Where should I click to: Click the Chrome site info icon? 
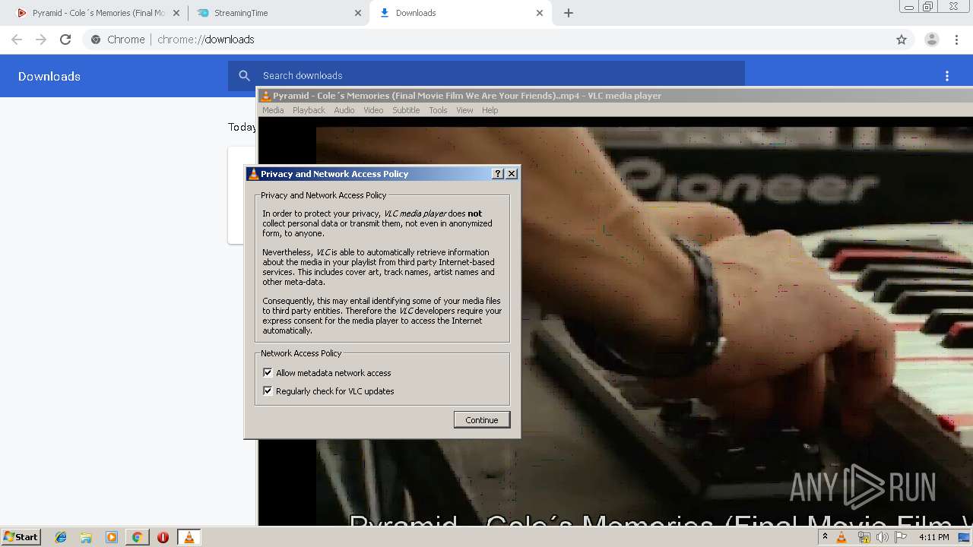point(95,40)
